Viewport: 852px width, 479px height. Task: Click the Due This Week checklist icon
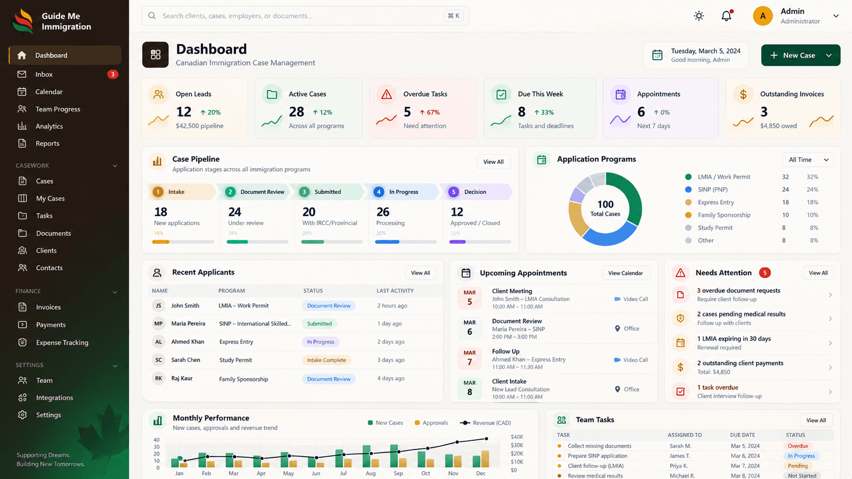point(501,94)
